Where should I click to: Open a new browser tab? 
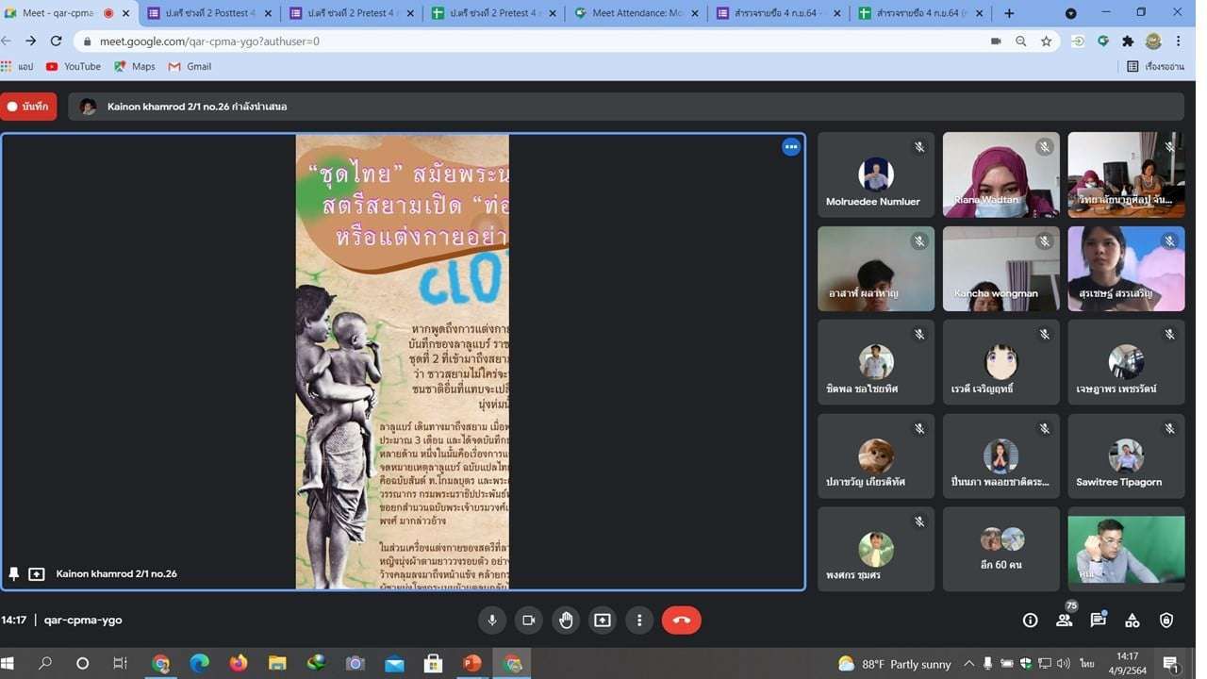[1009, 13]
